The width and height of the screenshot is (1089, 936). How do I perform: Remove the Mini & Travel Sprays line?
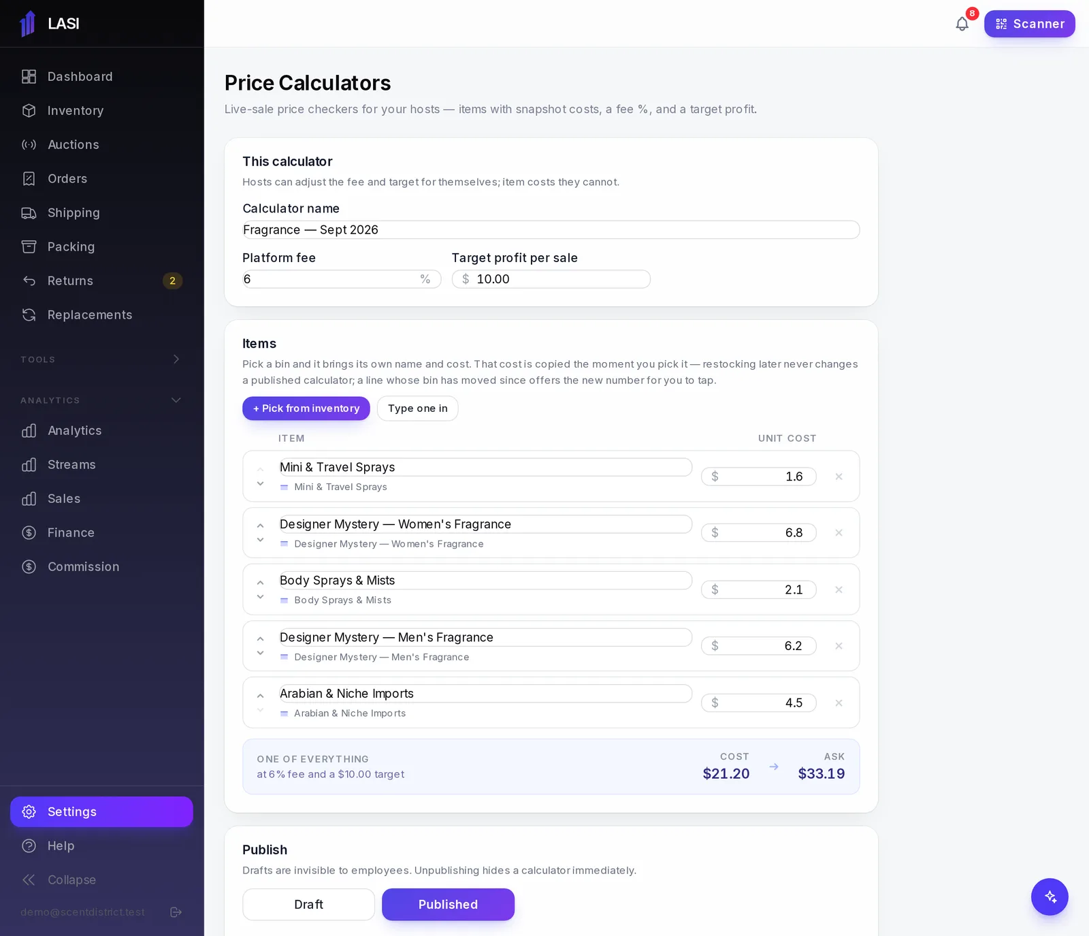pyautogui.click(x=839, y=477)
